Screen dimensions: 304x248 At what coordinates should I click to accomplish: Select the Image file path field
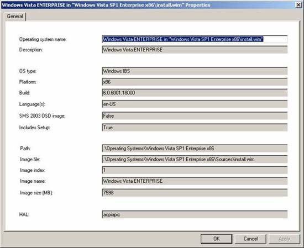(195, 159)
